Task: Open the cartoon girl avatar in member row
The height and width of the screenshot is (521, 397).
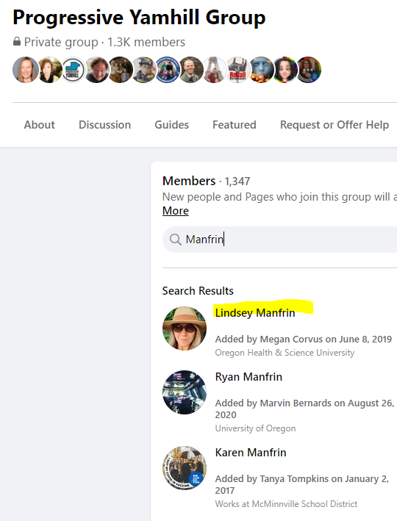Action: pos(285,70)
